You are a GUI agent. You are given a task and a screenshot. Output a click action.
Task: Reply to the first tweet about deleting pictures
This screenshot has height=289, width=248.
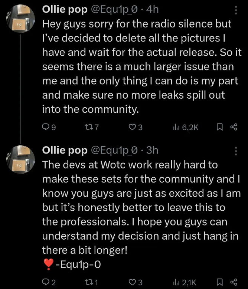coord(46,127)
